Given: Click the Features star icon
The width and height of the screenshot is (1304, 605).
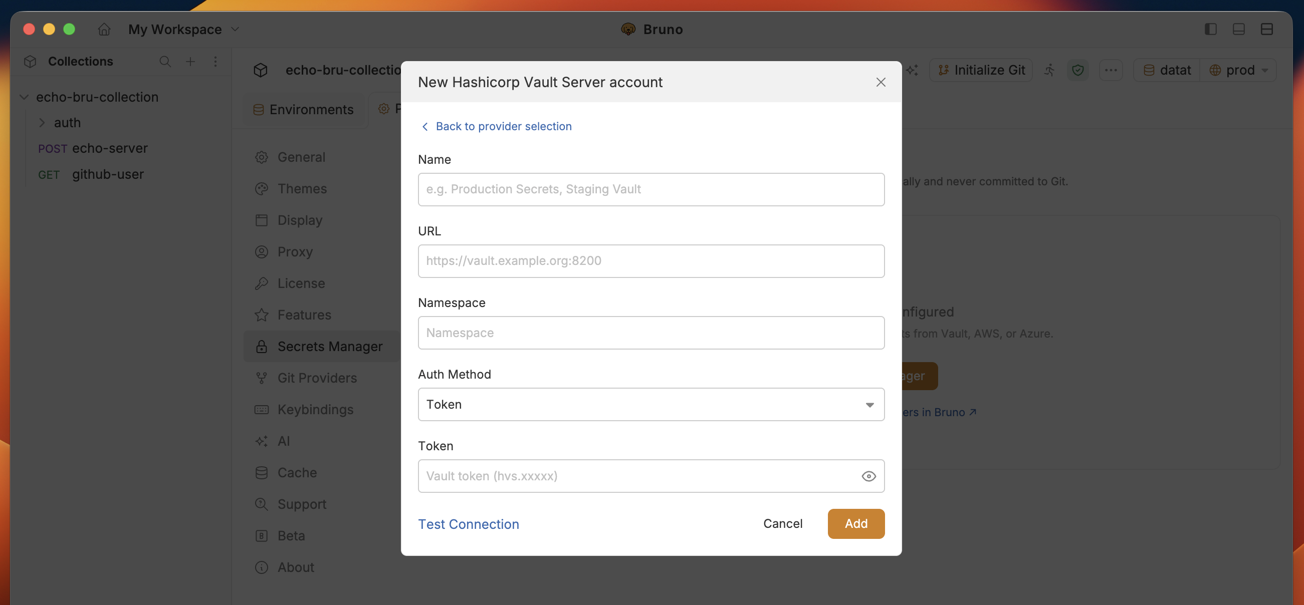Looking at the screenshot, I should (x=262, y=315).
